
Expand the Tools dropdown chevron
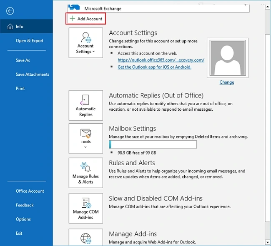[x=85, y=147]
